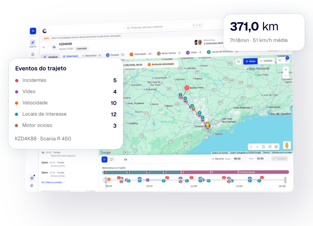Rotate map clockwise

click(270, 147)
